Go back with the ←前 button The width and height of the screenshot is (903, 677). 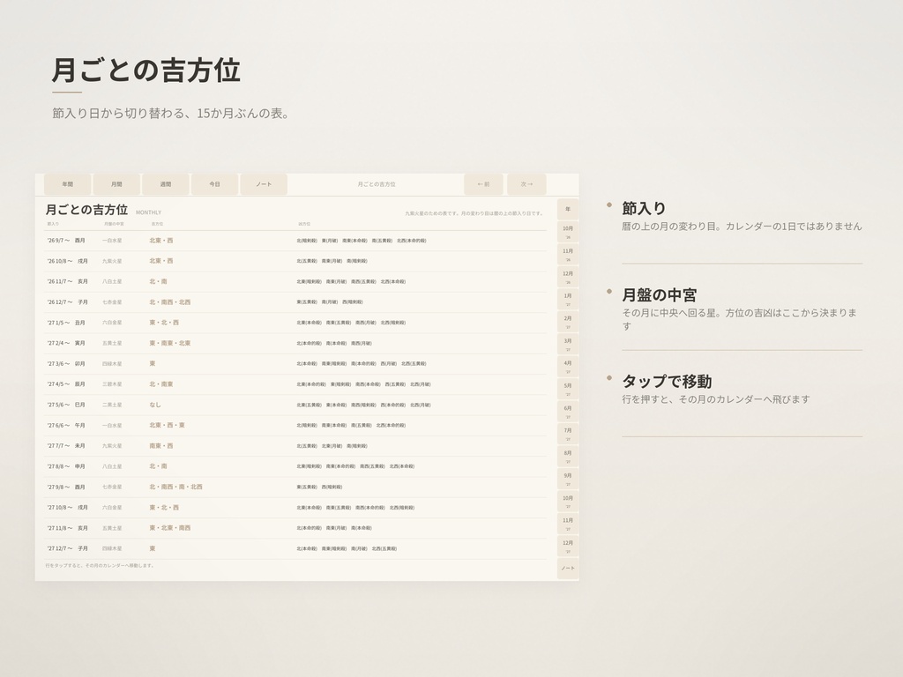click(484, 184)
